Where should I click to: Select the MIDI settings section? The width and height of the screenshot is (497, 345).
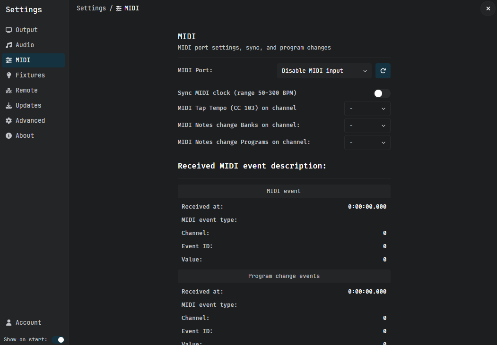tap(33, 60)
